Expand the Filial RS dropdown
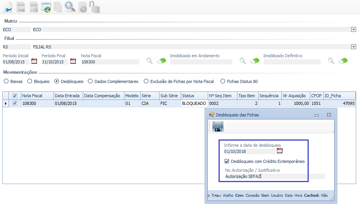Screen dimensions: 360x204 tap(353, 47)
